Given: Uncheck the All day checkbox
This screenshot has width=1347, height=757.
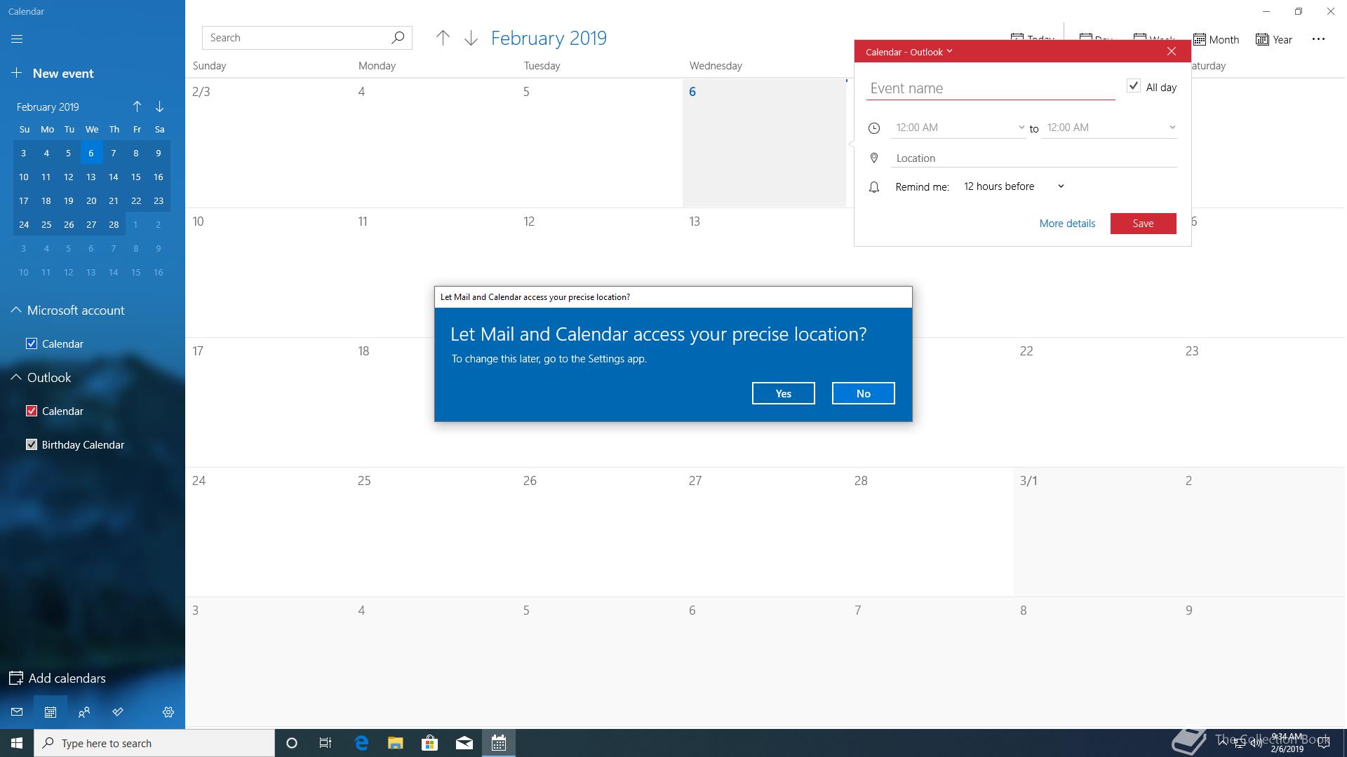Looking at the screenshot, I should coord(1133,86).
